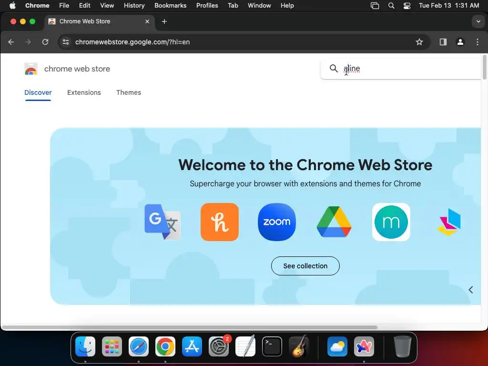Click the Google Translate extension icon
488x366 pixels.
click(163, 222)
